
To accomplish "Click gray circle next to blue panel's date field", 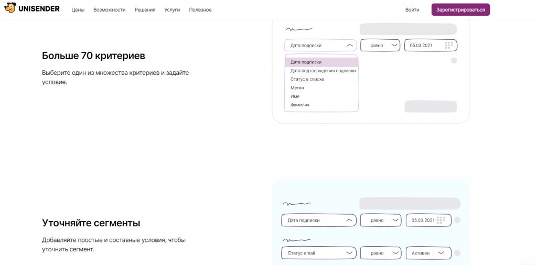I will tap(457, 220).
